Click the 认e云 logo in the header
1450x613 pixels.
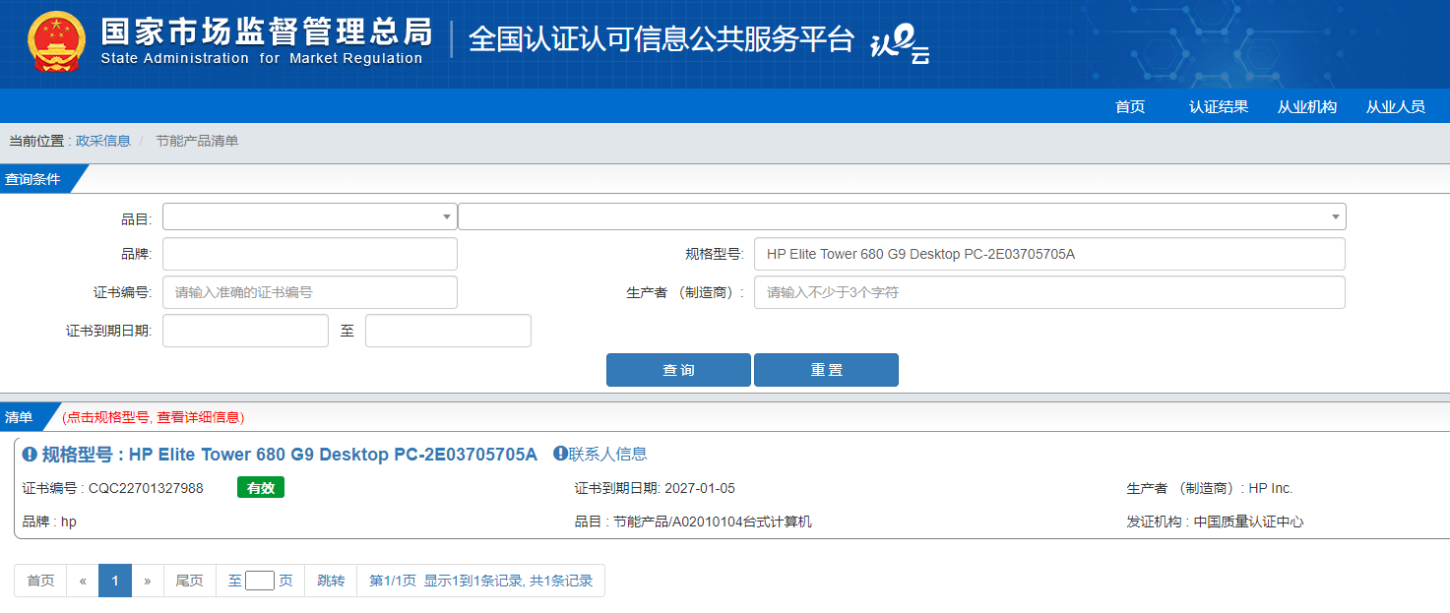click(900, 44)
